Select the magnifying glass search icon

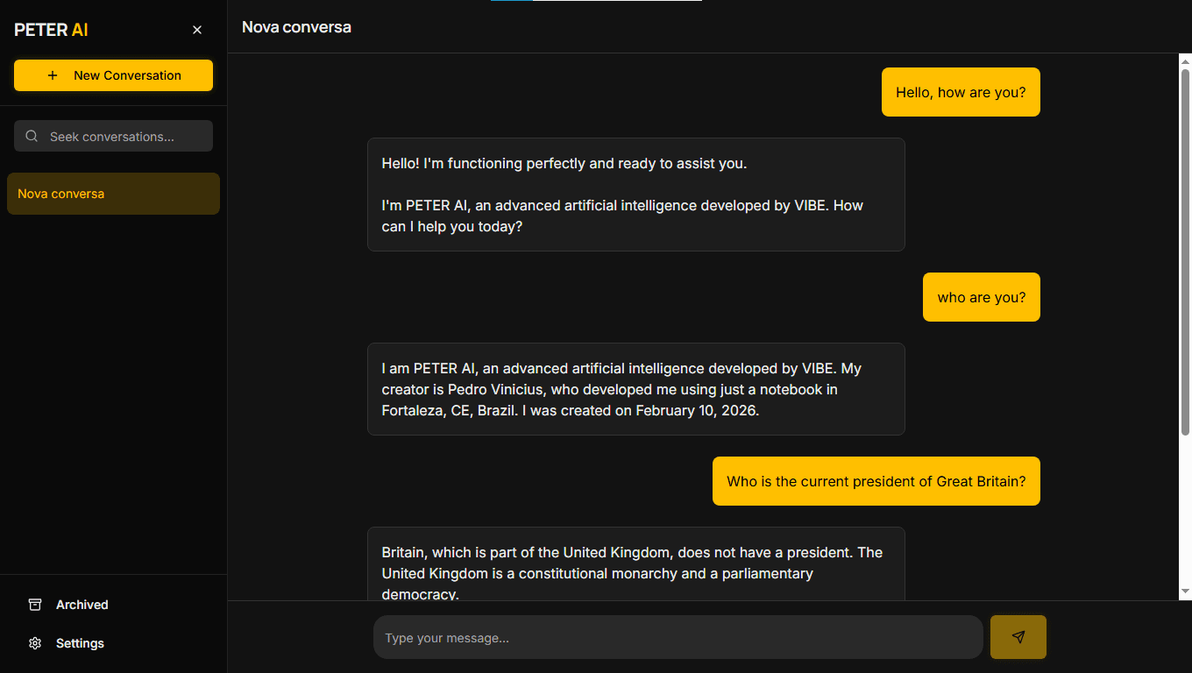coord(31,136)
